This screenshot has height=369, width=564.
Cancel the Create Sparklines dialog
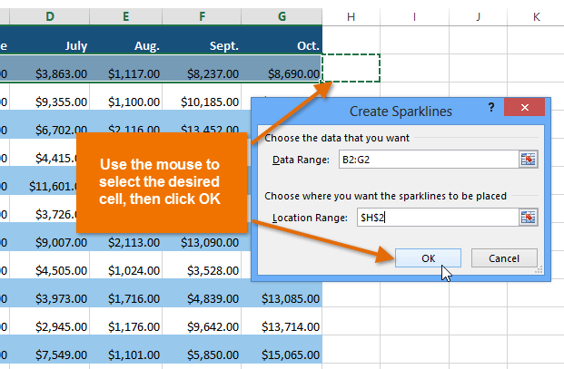click(x=504, y=258)
